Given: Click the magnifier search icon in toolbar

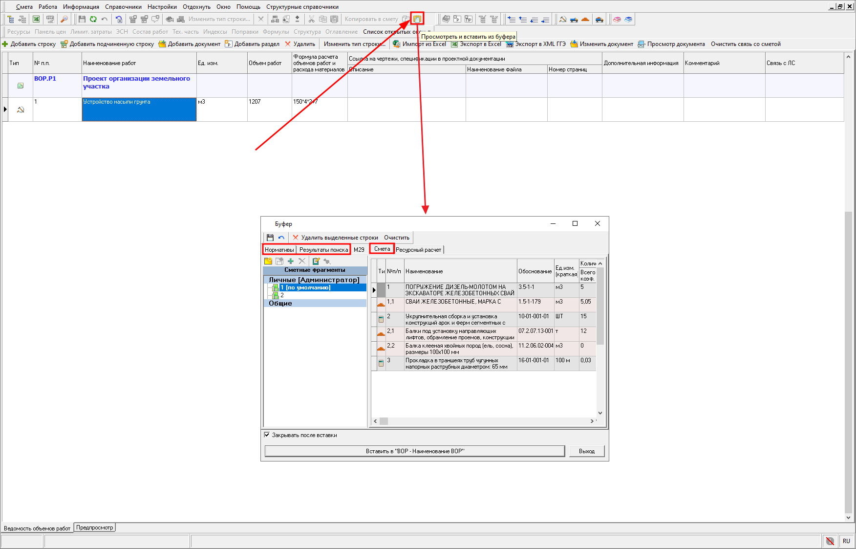Looking at the screenshot, I should 64,19.
